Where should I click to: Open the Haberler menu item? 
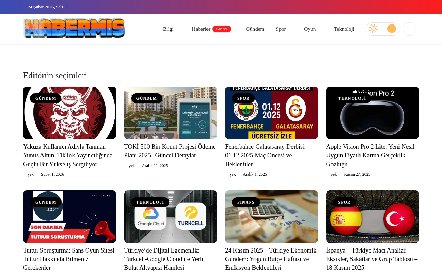point(201,29)
